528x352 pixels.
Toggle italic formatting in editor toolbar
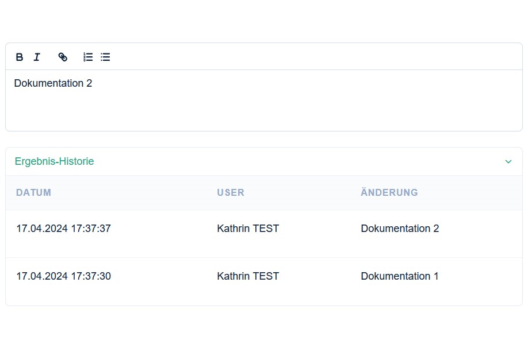point(37,57)
